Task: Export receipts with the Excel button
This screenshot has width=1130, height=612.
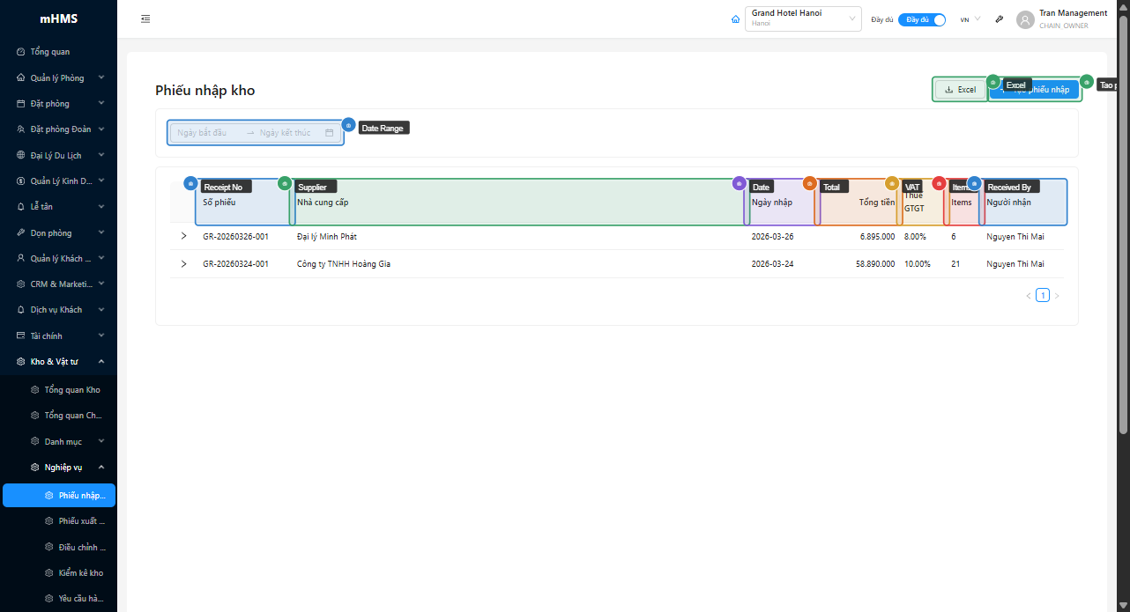Action: [x=960, y=90]
